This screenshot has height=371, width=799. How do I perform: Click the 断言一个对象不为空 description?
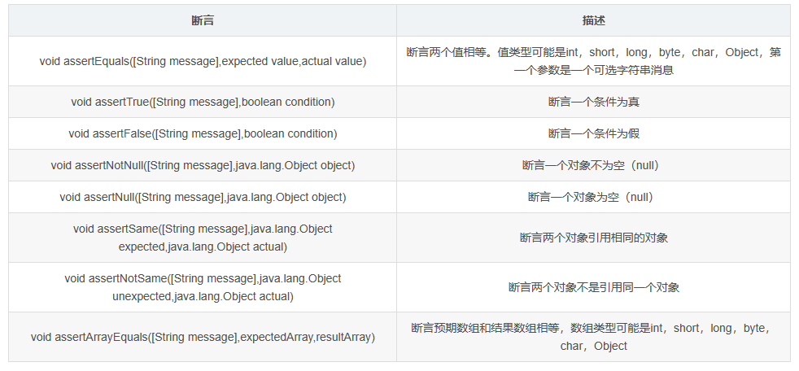pos(594,165)
